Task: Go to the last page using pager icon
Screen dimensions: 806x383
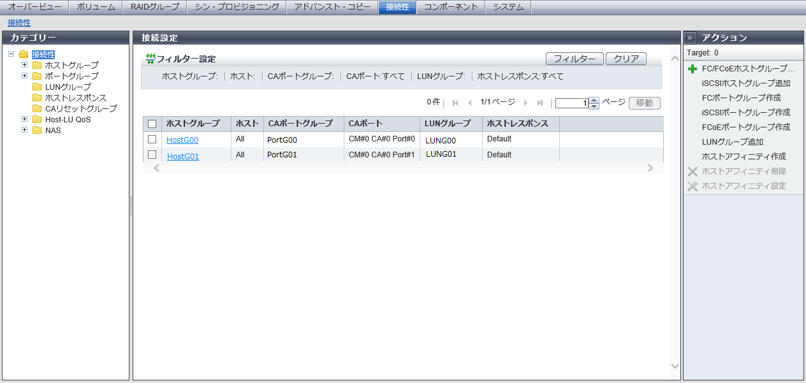Action: pyautogui.click(x=540, y=103)
